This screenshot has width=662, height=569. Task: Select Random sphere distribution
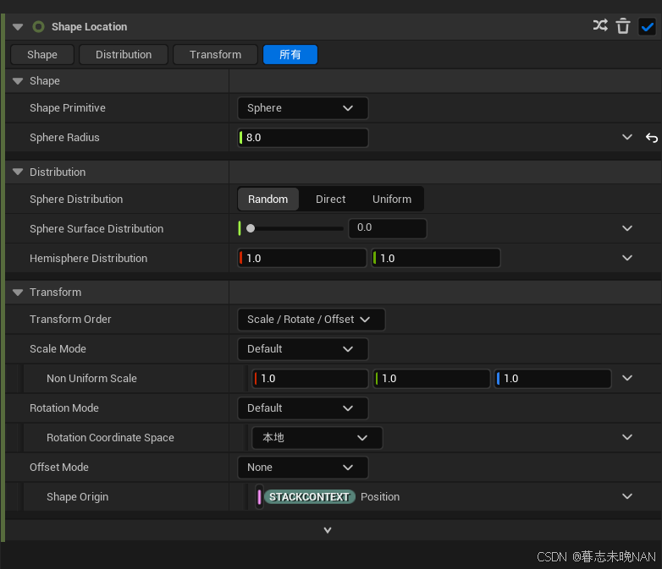click(x=268, y=200)
